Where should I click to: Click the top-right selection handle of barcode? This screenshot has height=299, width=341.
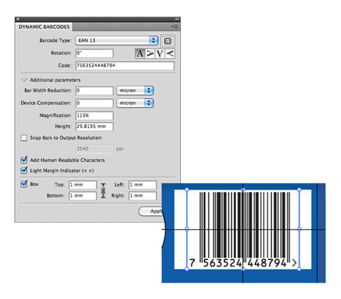(x=299, y=190)
